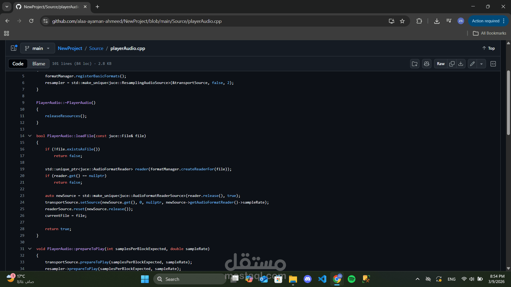The width and height of the screenshot is (511, 287).
Task: Click the folder with sparkle icon
Action: click(x=415, y=64)
